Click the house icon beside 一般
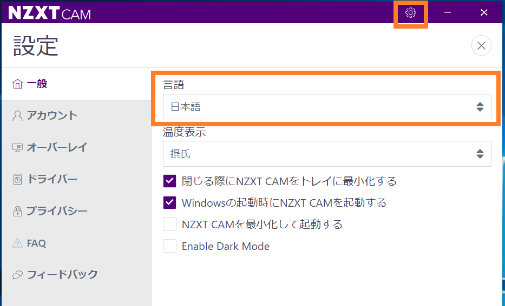This screenshot has width=505, height=306. pos(17,84)
